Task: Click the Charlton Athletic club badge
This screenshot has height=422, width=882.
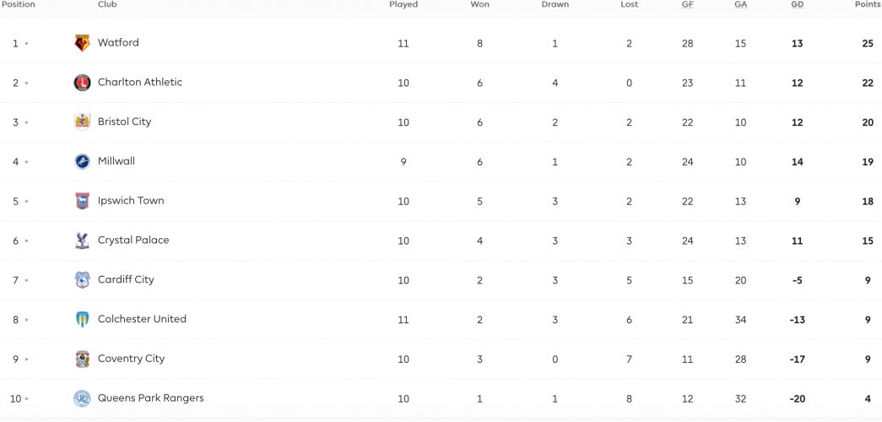Action: (x=82, y=83)
